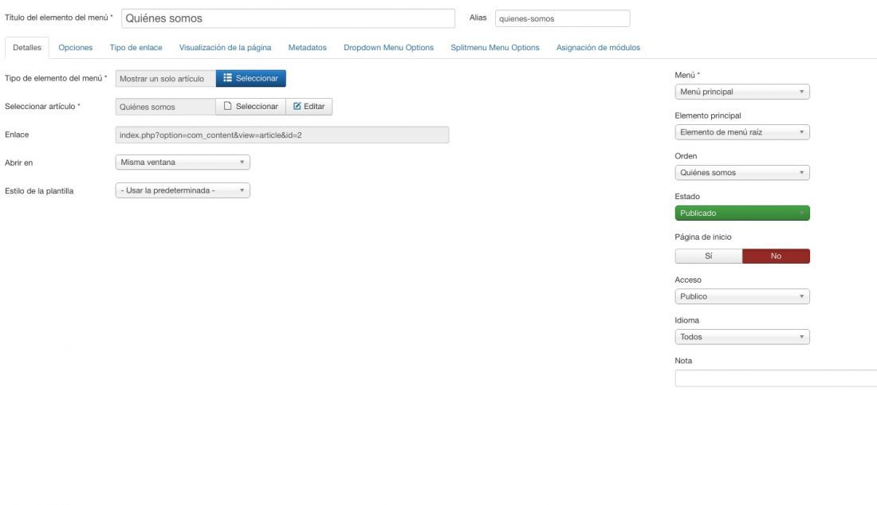Open the Estado Publicado dropdown
Screen dimensions: 877x505
pyautogui.click(x=742, y=213)
